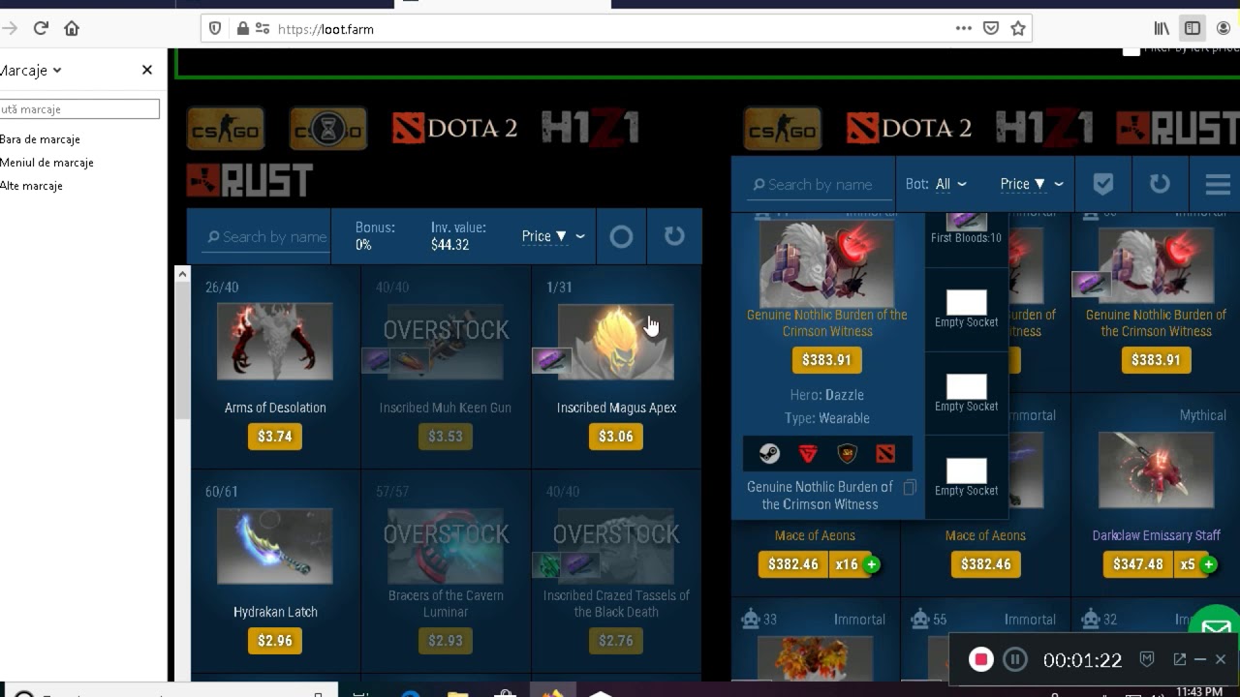Image resolution: width=1240 pixels, height=697 pixels.
Task: Select the Darkclaw Emissary Staff thumbnail
Action: [x=1157, y=470]
